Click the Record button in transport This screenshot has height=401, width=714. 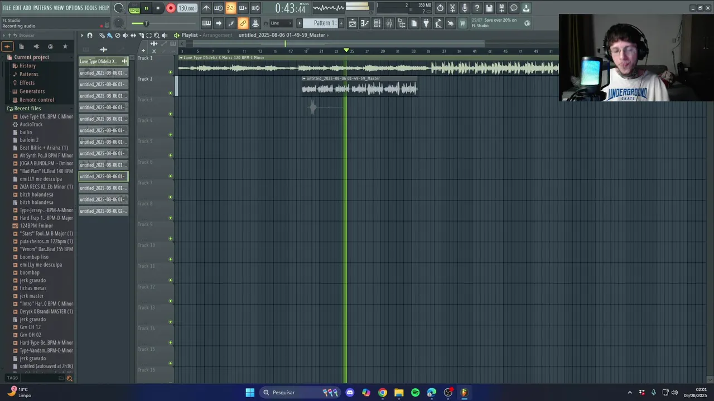(171, 8)
